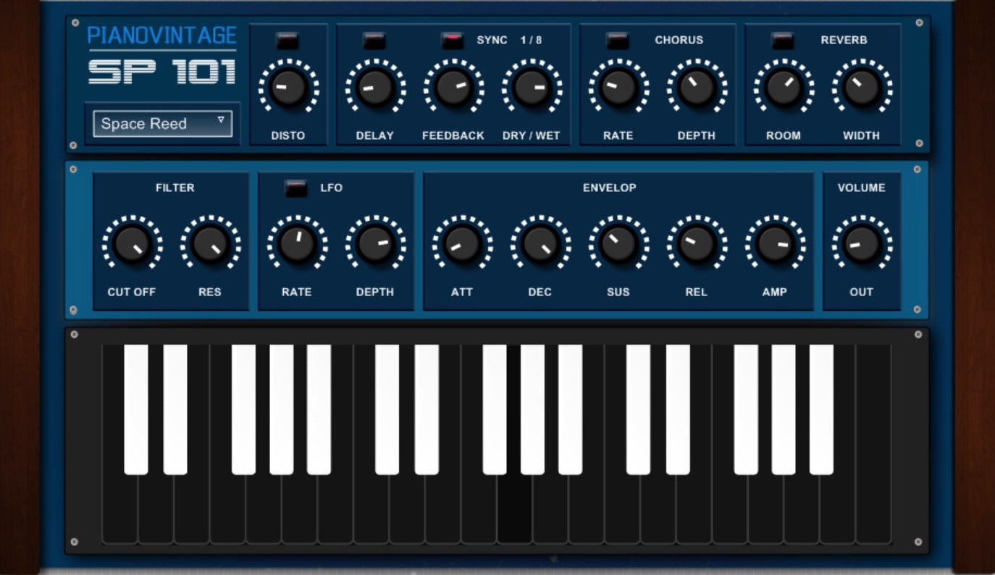
Task: Turn the envelope AMP knob
Action: point(776,245)
